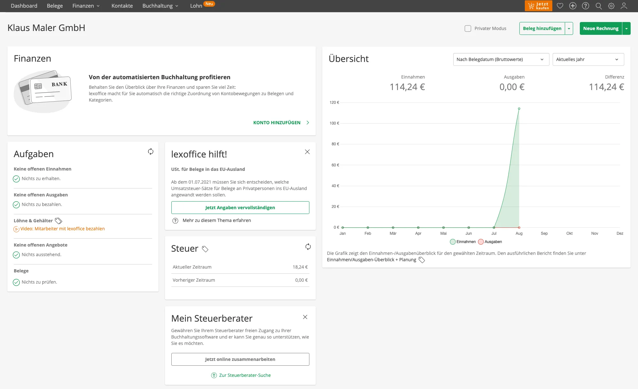This screenshot has width=638, height=389.
Task: Close the lexoffice hilft! card
Action: tap(307, 152)
